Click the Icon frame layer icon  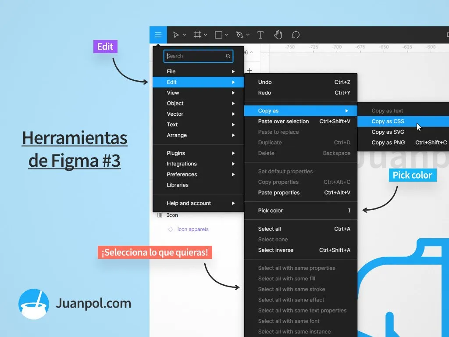(x=160, y=215)
